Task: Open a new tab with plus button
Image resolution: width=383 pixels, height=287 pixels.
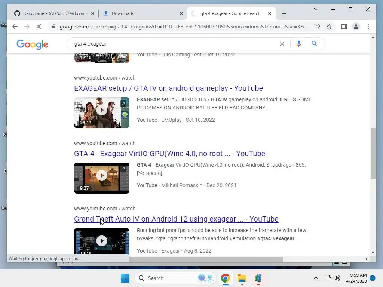Action: pyautogui.click(x=284, y=13)
